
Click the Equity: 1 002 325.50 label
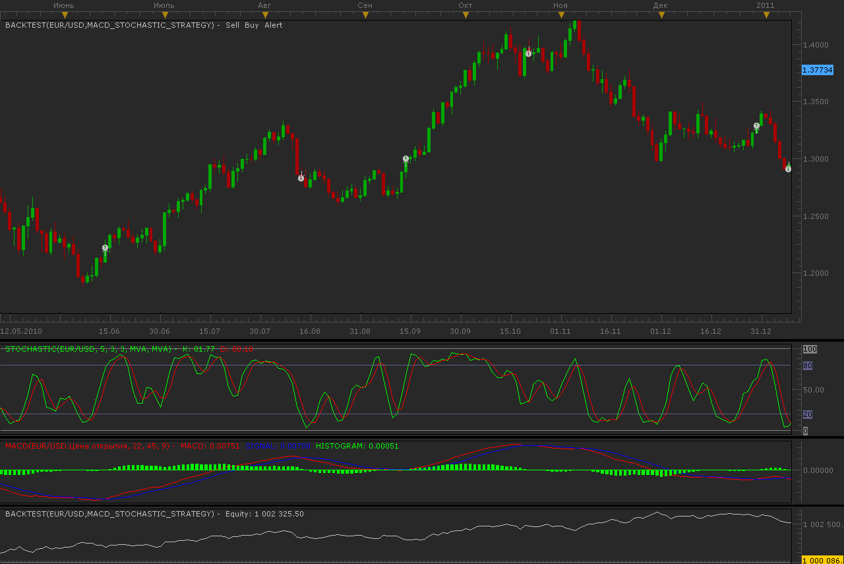[264, 513]
